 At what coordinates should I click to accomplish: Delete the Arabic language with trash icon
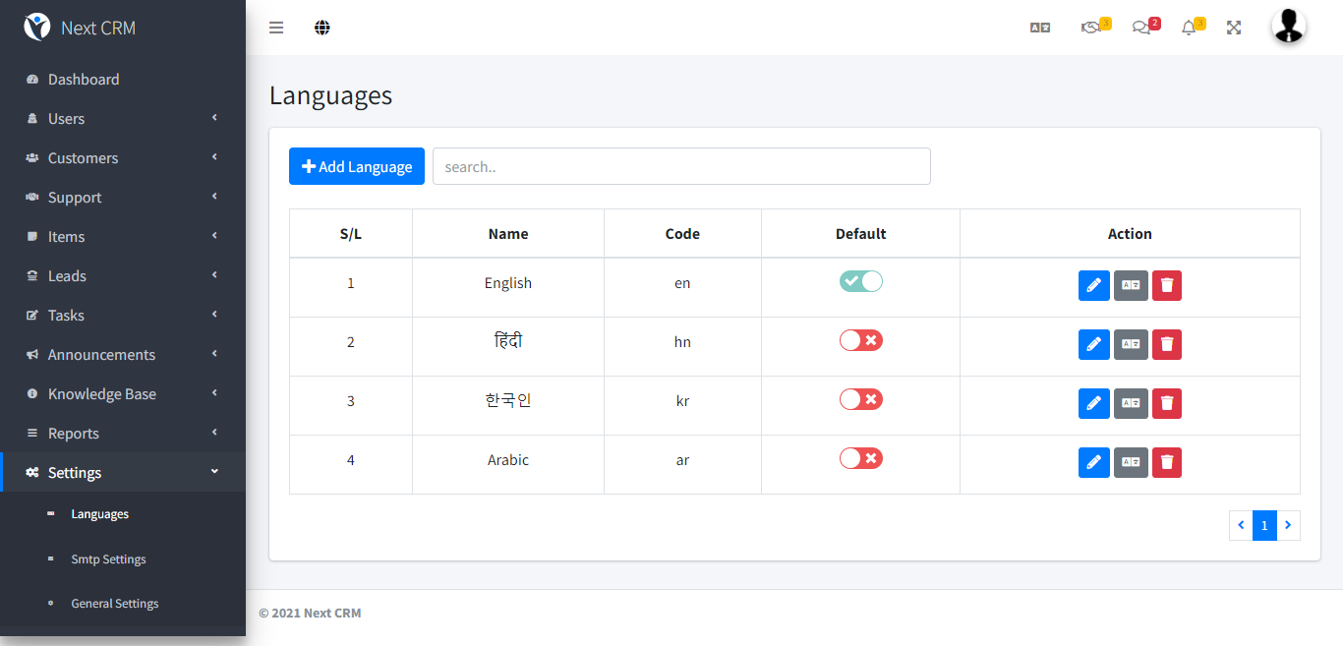(x=1167, y=462)
